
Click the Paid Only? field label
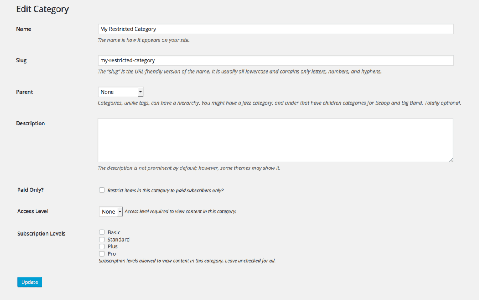pos(30,190)
